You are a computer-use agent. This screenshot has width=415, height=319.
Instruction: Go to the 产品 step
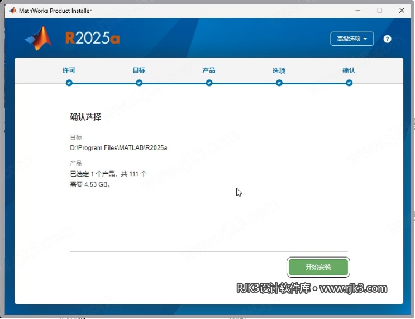209,70
